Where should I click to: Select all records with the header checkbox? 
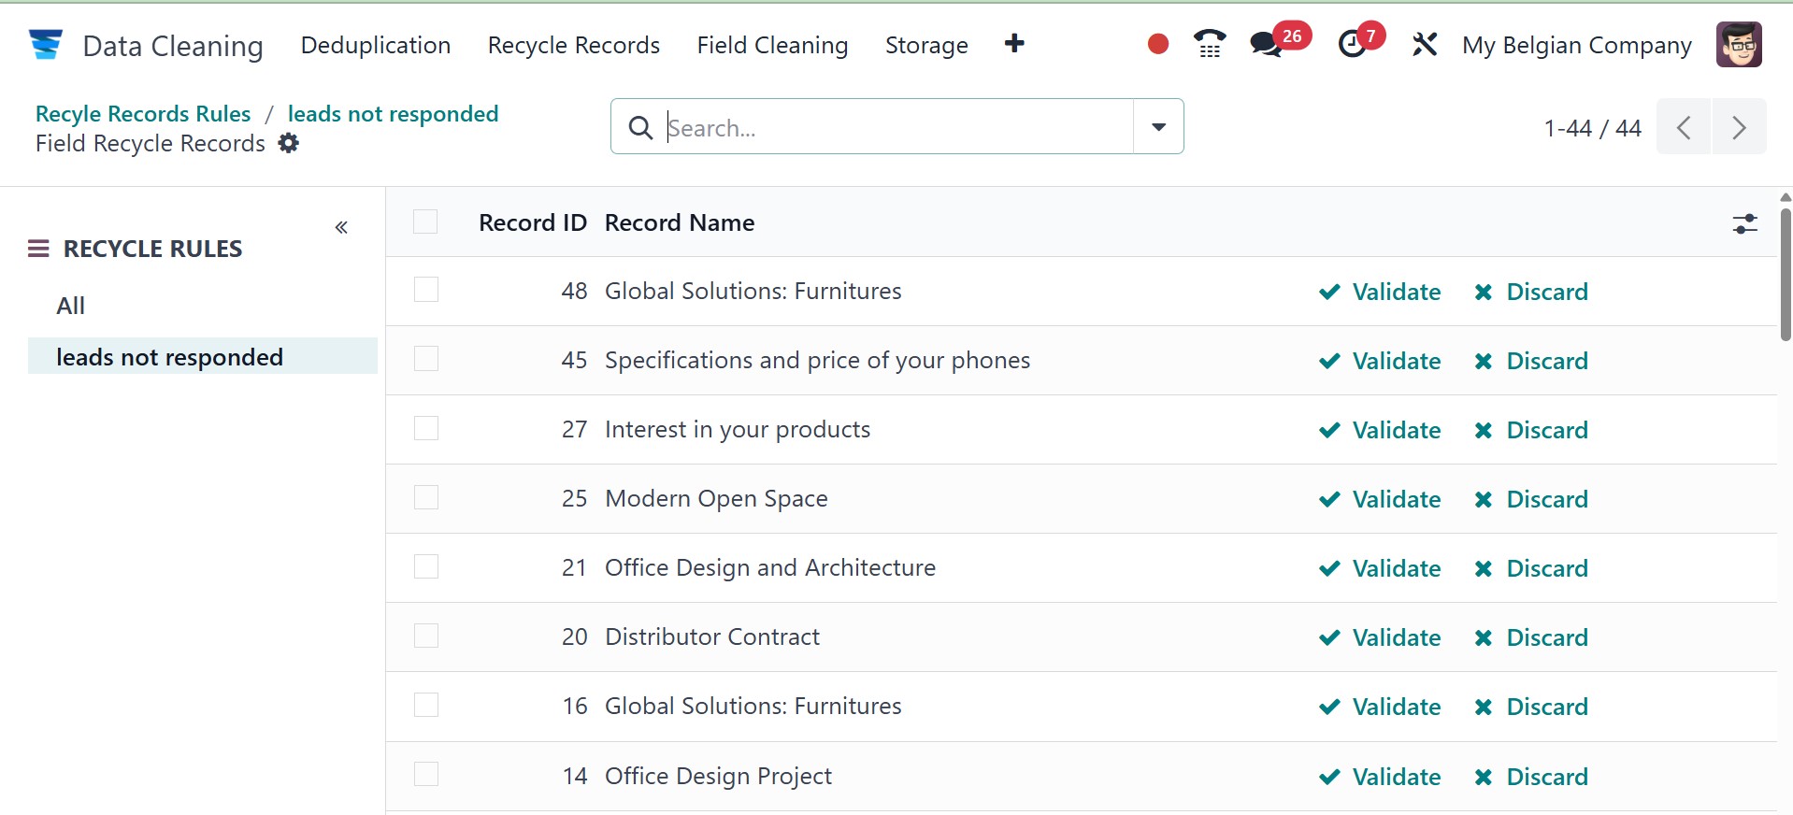point(425,222)
